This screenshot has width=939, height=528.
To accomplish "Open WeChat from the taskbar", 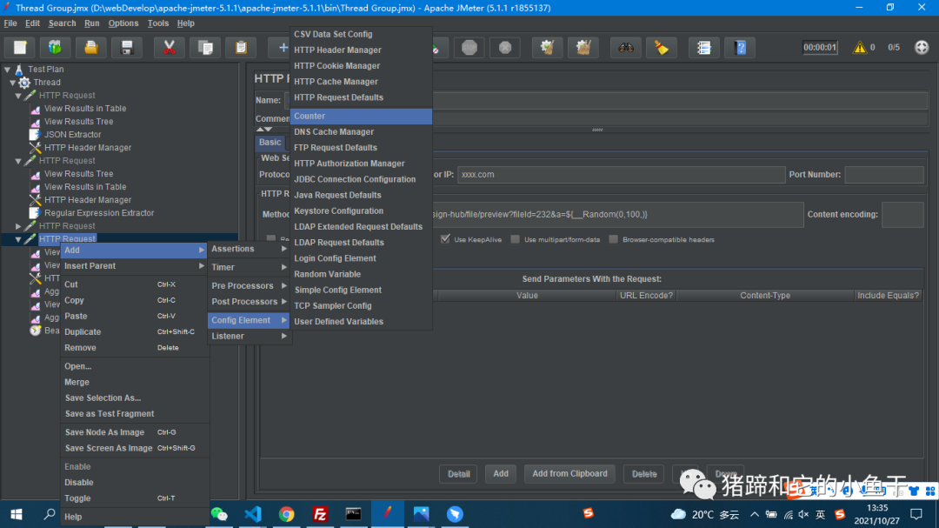I will (x=219, y=513).
